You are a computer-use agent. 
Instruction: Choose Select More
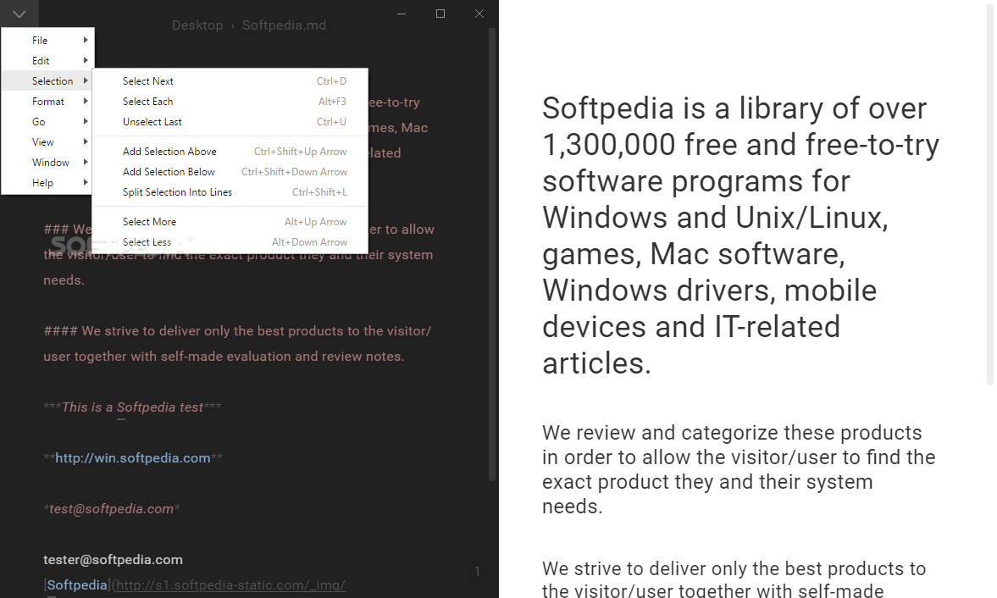point(230,222)
